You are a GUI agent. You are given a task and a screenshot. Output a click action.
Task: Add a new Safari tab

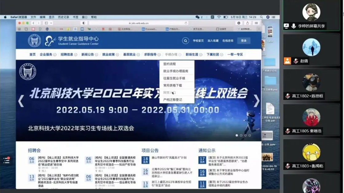click(259, 29)
